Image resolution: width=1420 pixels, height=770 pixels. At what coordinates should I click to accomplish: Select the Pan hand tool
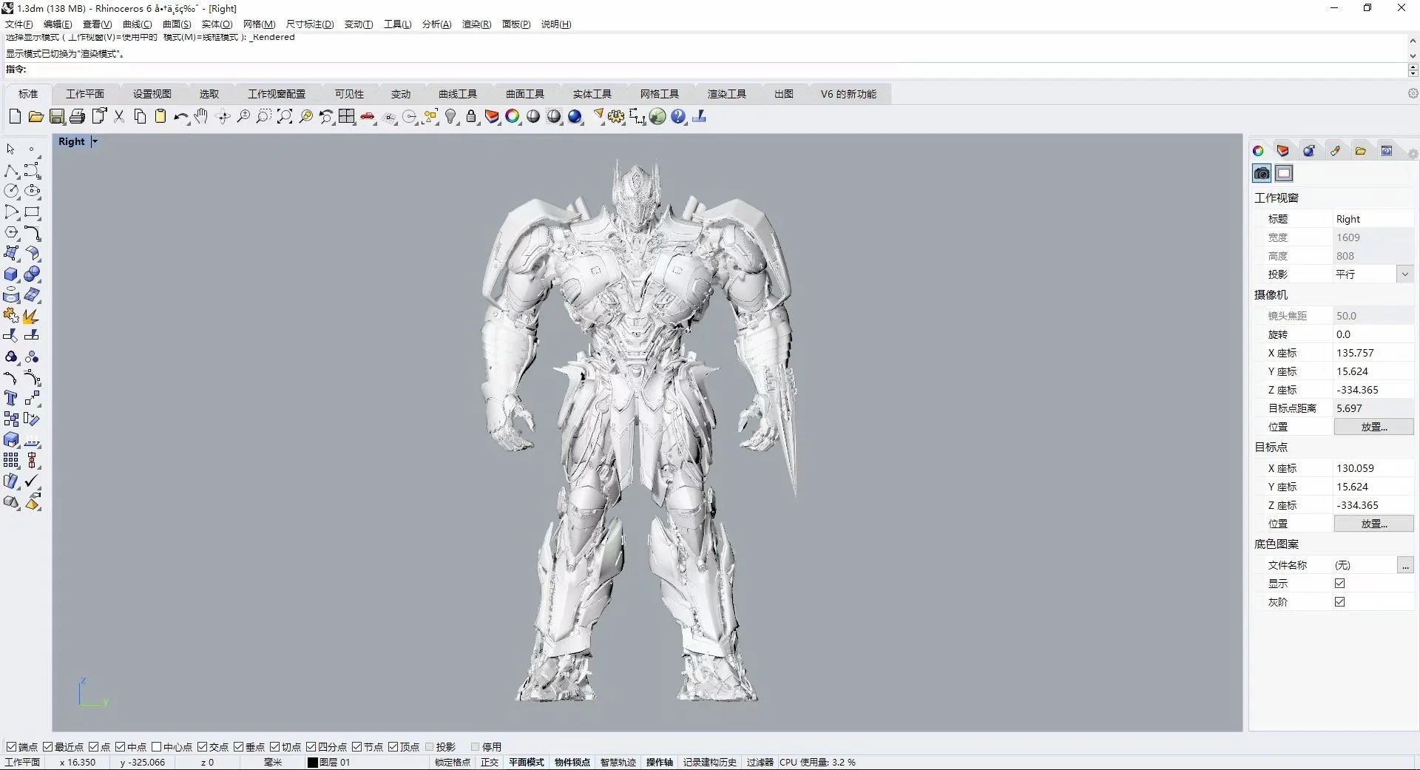tap(201, 116)
